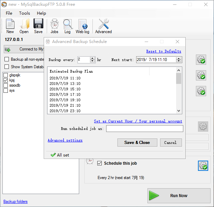
Task: Uncheck Schedule this job
Action: pyautogui.click(x=99, y=163)
